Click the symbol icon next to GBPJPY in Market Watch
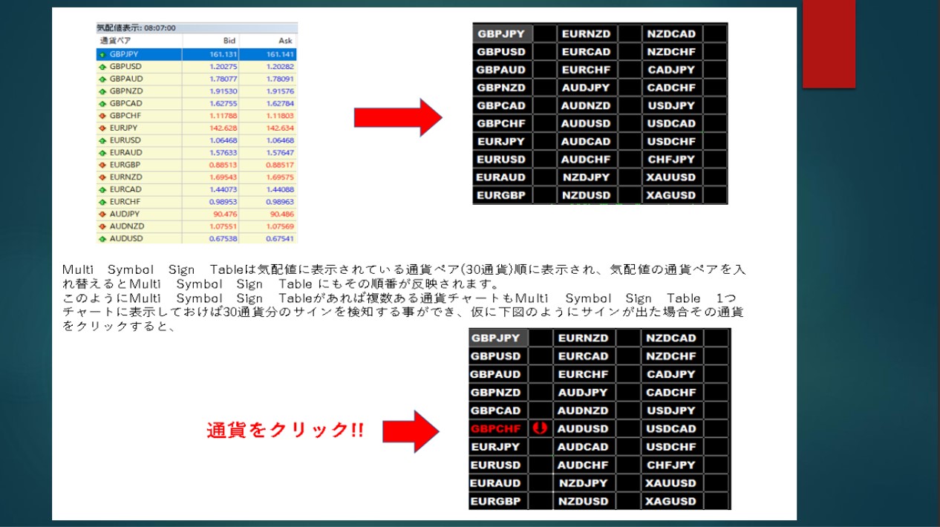 [102, 54]
